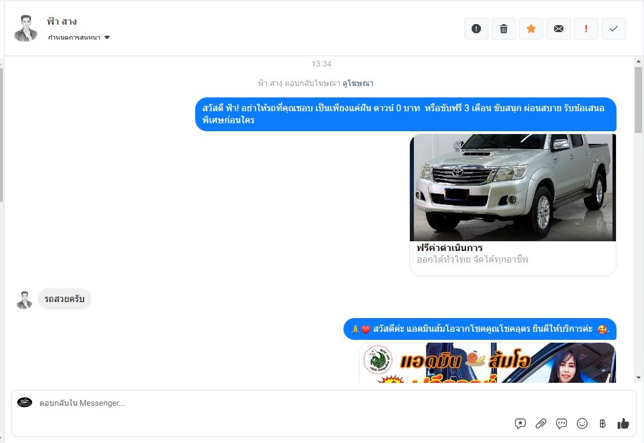This screenshot has width=644, height=443.
Task: Mark conversation as done with checkmark
Action: [x=614, y=29]
